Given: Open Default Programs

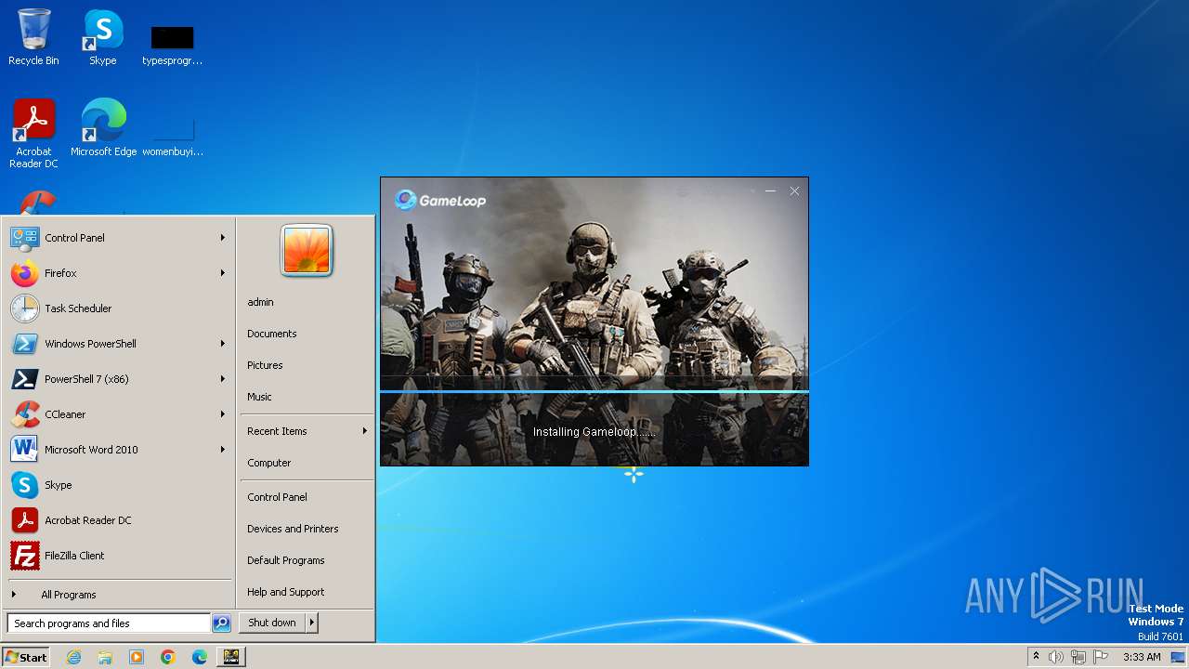Looking at the screenshot, I should click(x=307, y=560).
